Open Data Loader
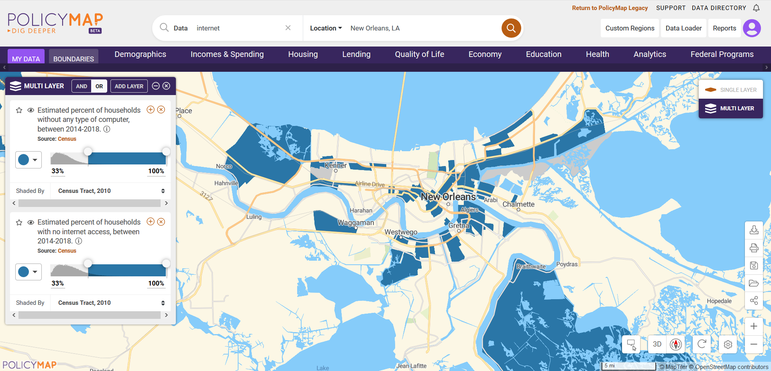The image size is (771, 371). [x=683, y=28]
